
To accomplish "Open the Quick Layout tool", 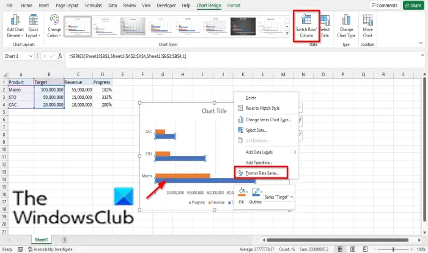I will point(33,26).
